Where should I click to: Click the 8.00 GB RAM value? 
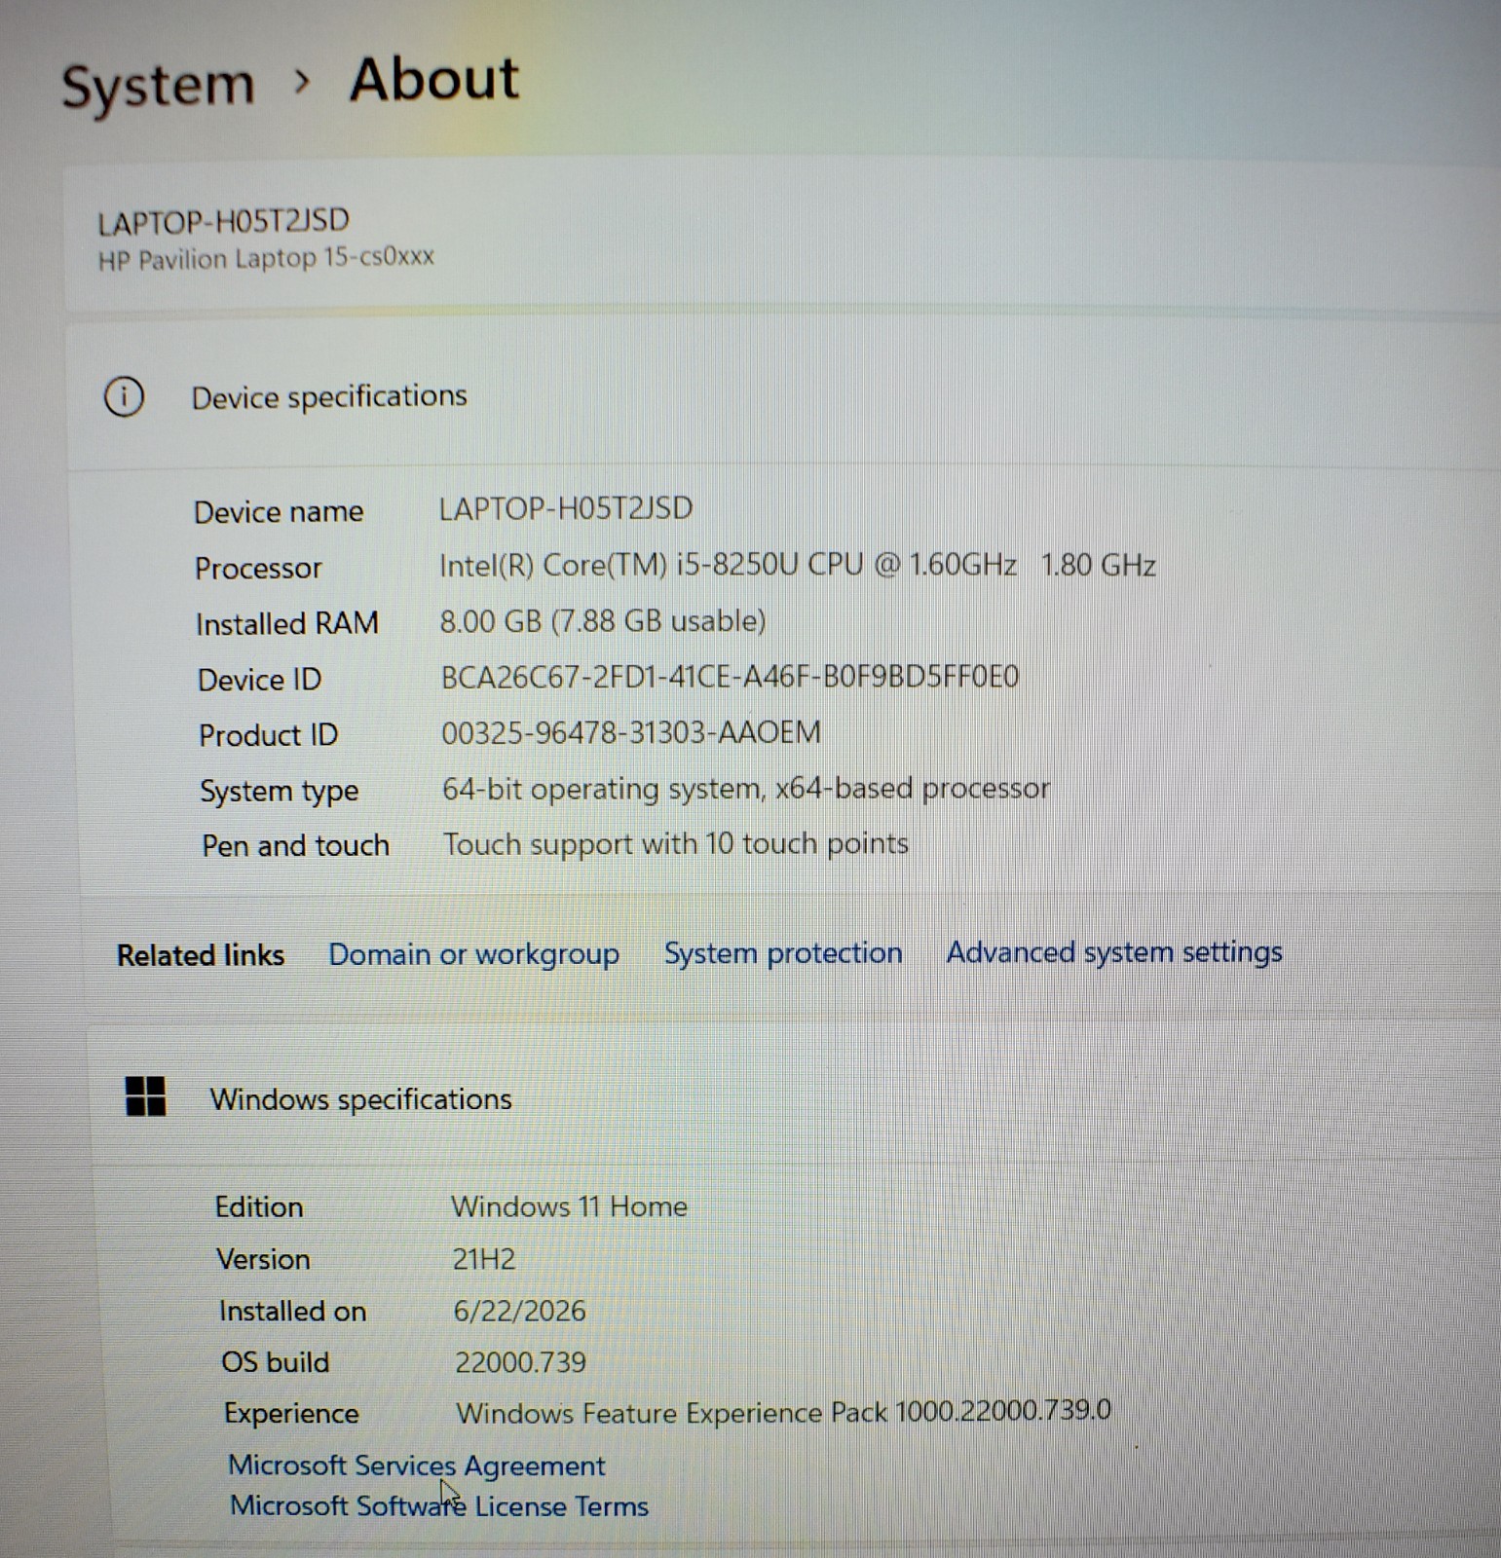[x=603, y=621]
